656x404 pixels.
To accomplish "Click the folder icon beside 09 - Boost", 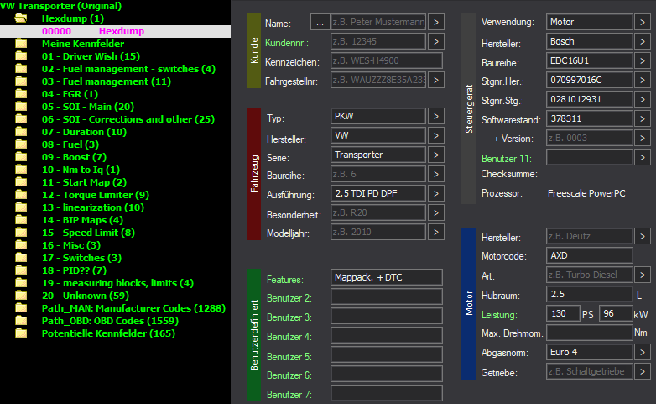I will pyautogui.click(x=21, y=157).
